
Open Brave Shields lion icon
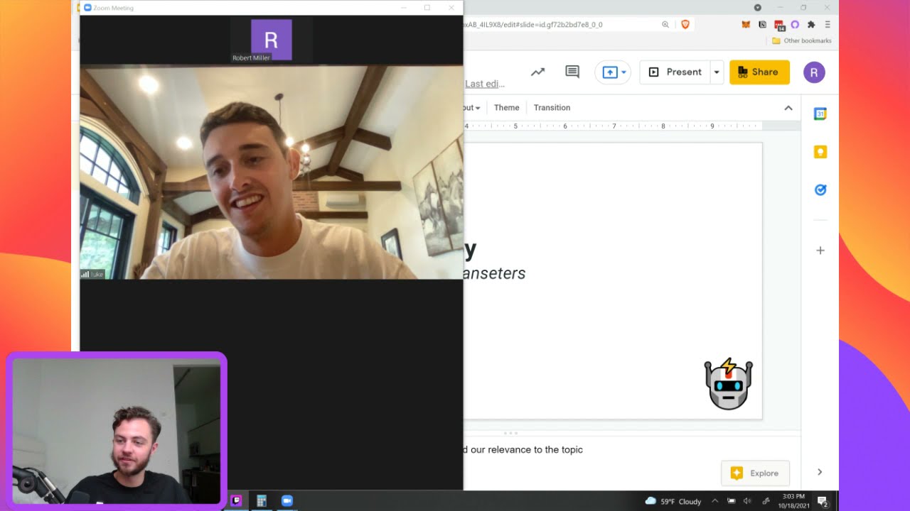(685, 24)
